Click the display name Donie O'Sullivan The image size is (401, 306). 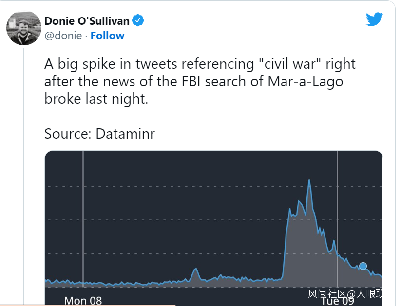click(x=87, y=21)
